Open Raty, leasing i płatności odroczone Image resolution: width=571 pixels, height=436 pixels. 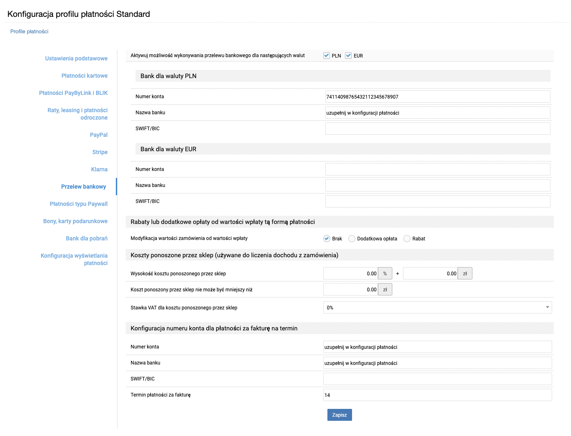pyautogui.click(x=78, y=114)
